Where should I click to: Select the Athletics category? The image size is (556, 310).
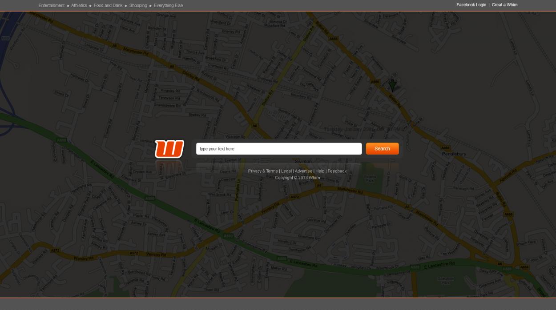point(79,5)
